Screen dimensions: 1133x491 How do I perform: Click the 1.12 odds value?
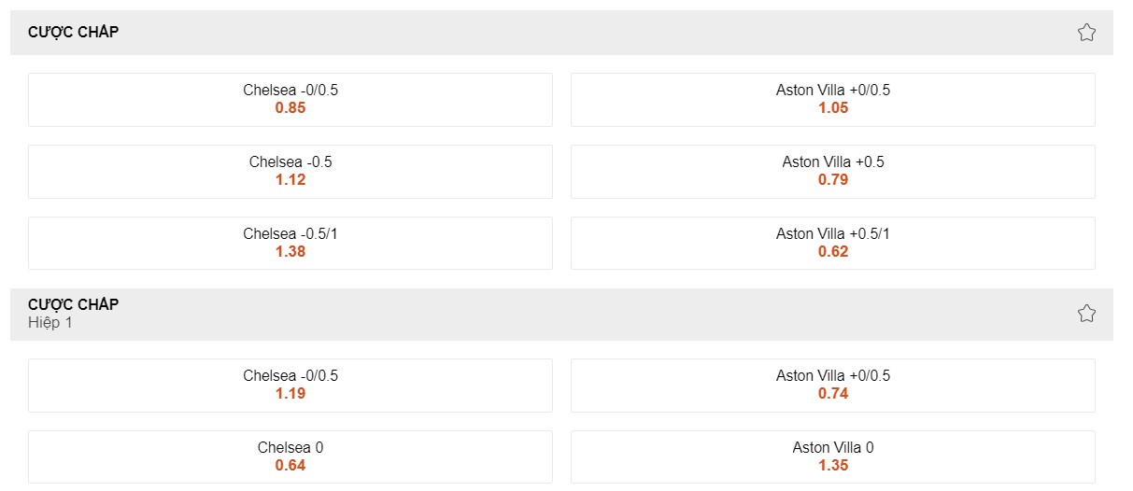pyautogui.click(x=290, y=180)
